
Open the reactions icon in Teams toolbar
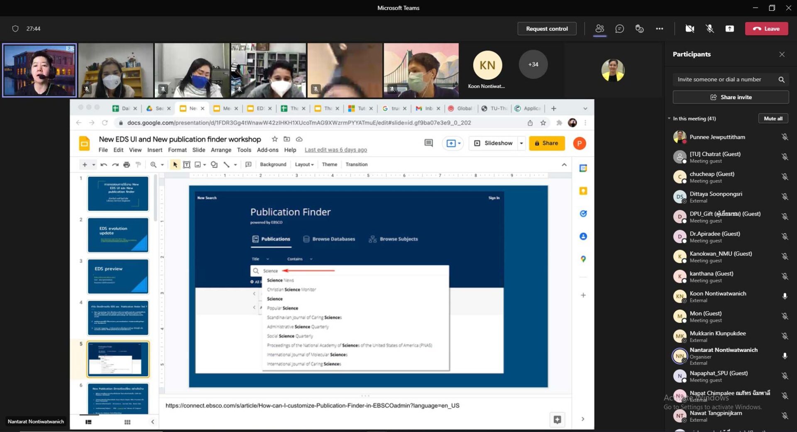(x=639, y=29)
